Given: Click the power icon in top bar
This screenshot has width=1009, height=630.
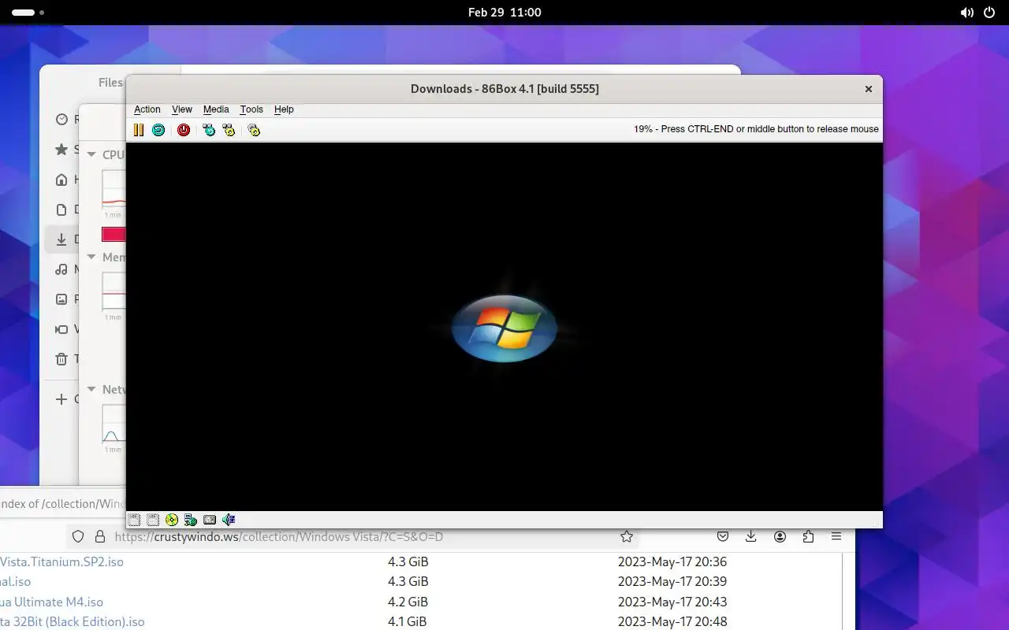Looking at the screenshot, I should [x=989, y=13].
